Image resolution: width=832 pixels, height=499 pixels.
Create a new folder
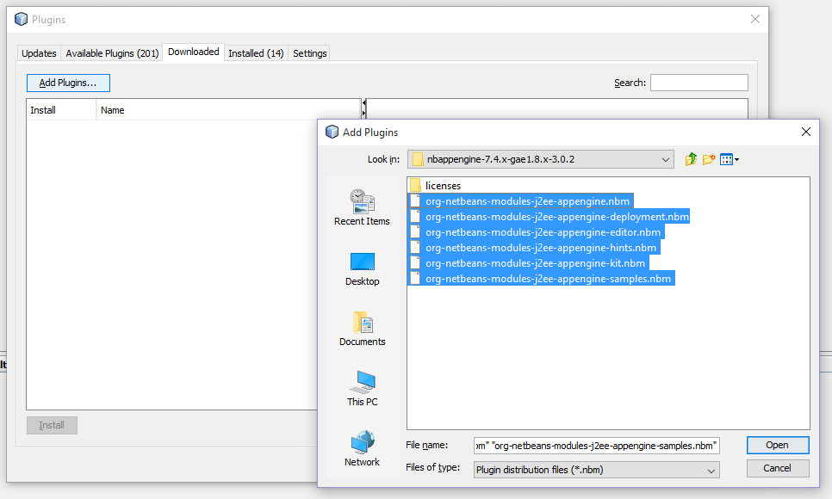click(x=709, y=159)
